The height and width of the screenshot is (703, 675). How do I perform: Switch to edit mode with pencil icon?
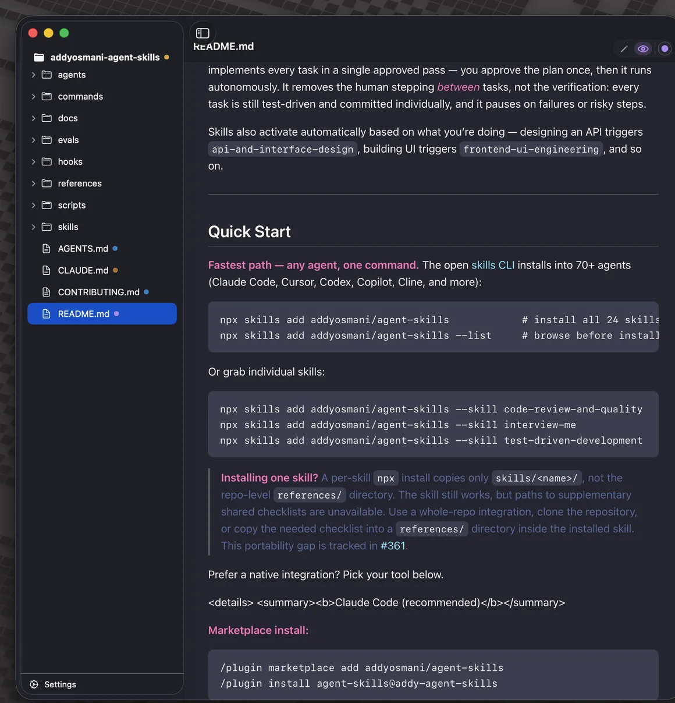pyautogui.click(x=624, y=49)
